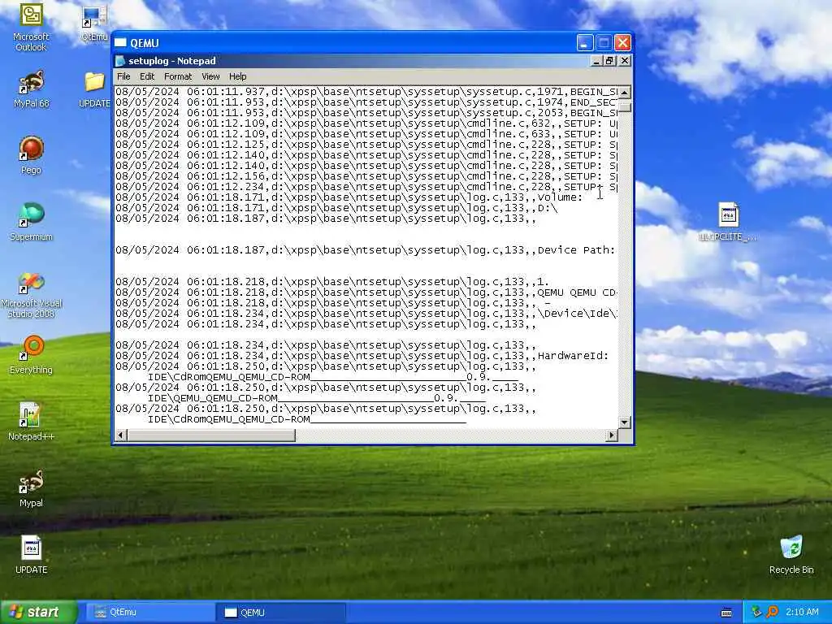Click the 'sysetup.c,1971,BEGIN' log line
This screenshot has height=624, width=832.
tap(366, 92)
